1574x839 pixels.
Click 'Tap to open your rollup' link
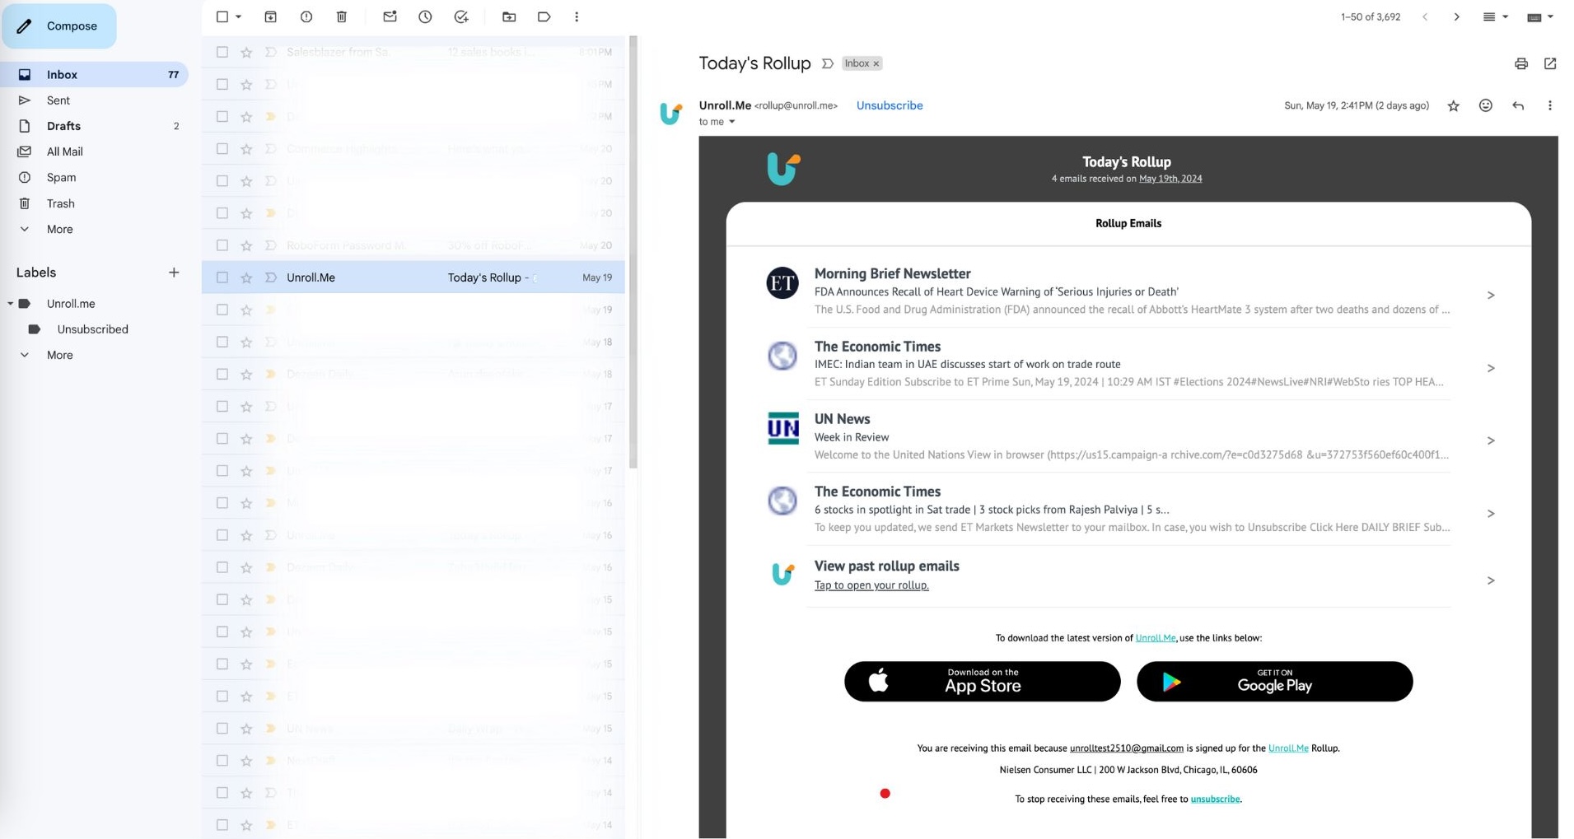[x=871, y=585]
